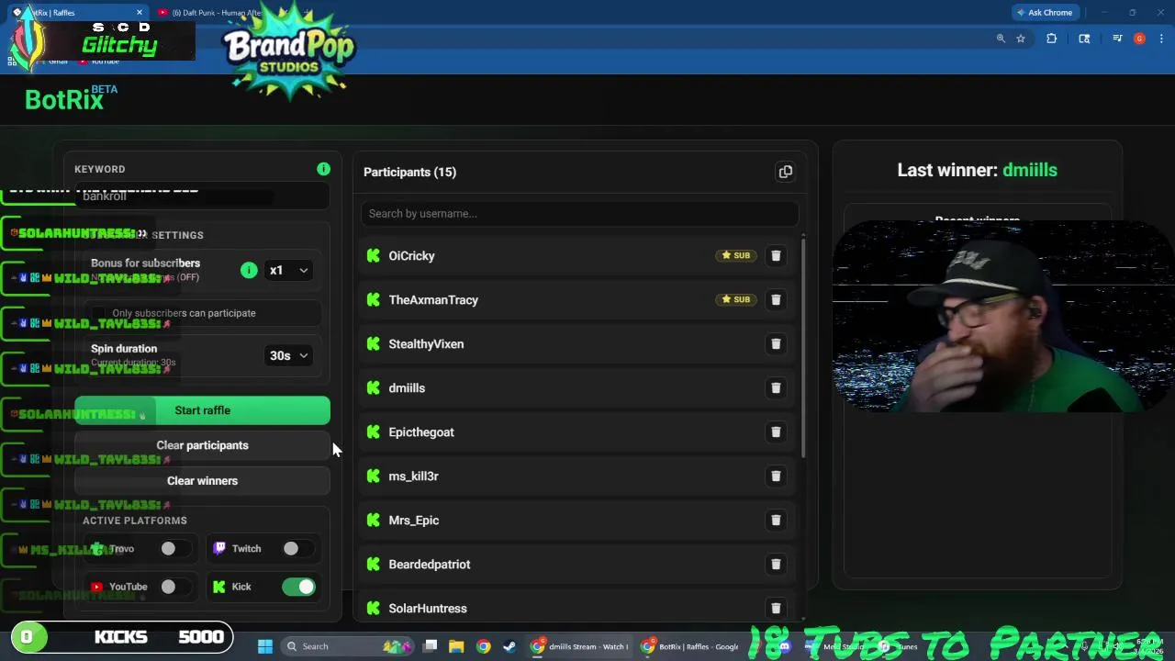Viewport: 1175px width, 661px height.
Task: Click the SUB badge on OiCricky's row
Action: click(735, 255)
